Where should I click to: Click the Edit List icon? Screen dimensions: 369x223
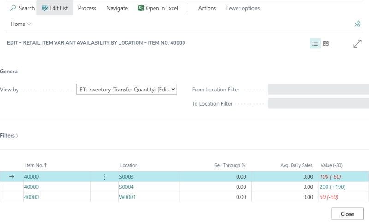point(45,8)
